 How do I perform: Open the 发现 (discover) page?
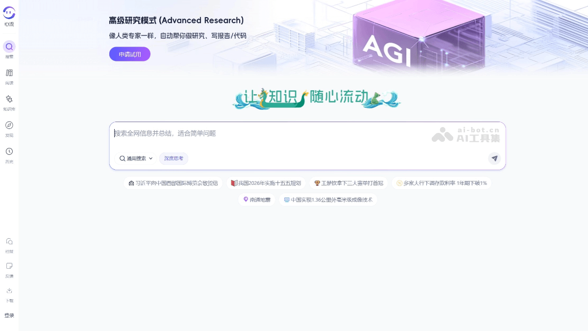pyautogui.click(x=9, y=126)
